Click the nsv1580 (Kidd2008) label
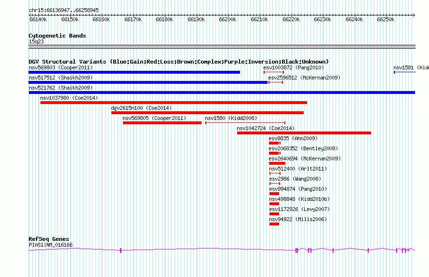This screenshot has width=429, height=277. (x=231, y=118)
